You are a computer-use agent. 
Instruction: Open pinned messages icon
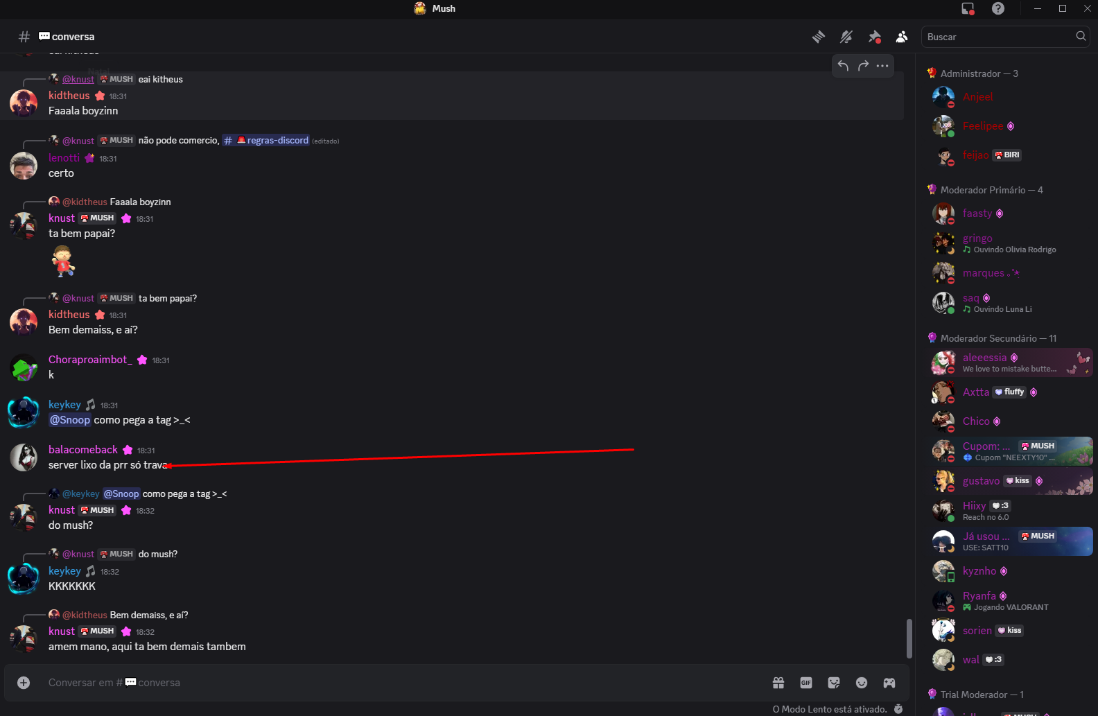point(874,37)
